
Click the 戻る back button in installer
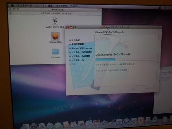[x=134, y=89]
